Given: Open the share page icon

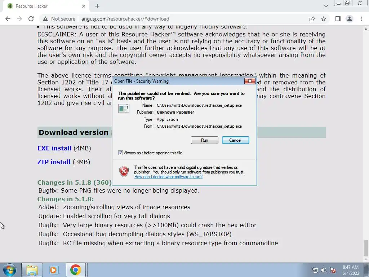Looking at the screenshot, I should (x=312, y=19).
